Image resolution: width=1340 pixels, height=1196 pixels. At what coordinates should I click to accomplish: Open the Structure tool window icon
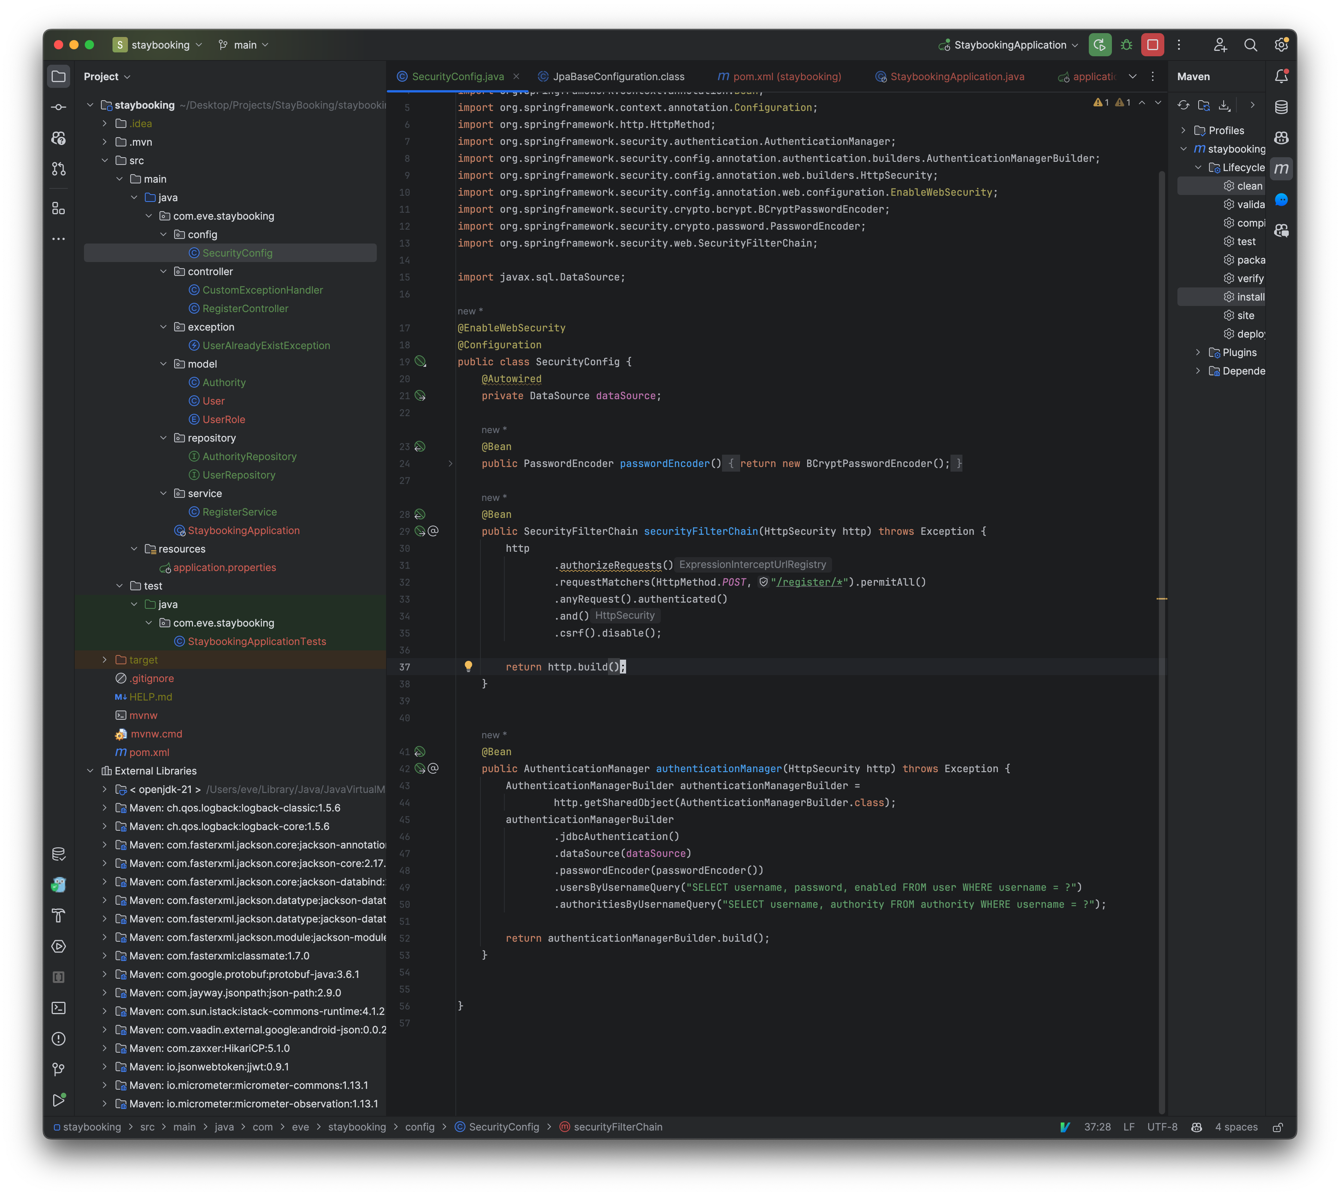click(59, 208)
